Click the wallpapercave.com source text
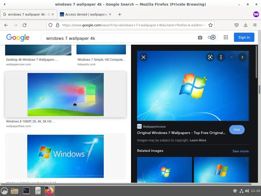This screenshot has width=261, height=196. (x=18, y=64)
